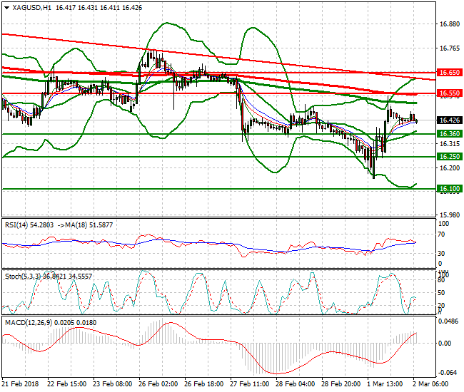The height and width of the screenshot is (392, 464).
Task: Click the 15.980 price axis value
Action: click(450, 215)
